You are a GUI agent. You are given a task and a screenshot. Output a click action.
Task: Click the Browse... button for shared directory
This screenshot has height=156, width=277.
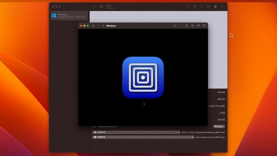[219, 126]
